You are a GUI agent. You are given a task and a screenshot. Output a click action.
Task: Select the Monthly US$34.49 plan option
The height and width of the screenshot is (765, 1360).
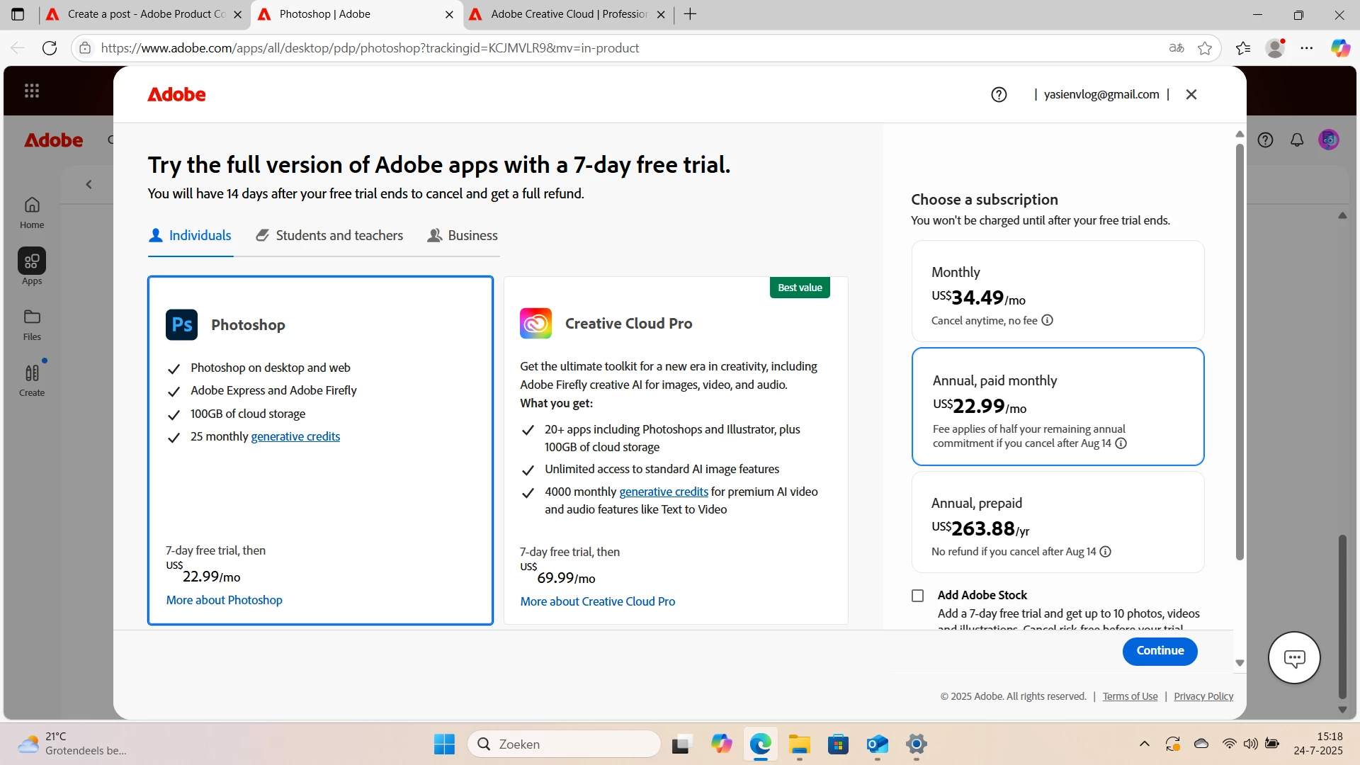pos(1058,291)
